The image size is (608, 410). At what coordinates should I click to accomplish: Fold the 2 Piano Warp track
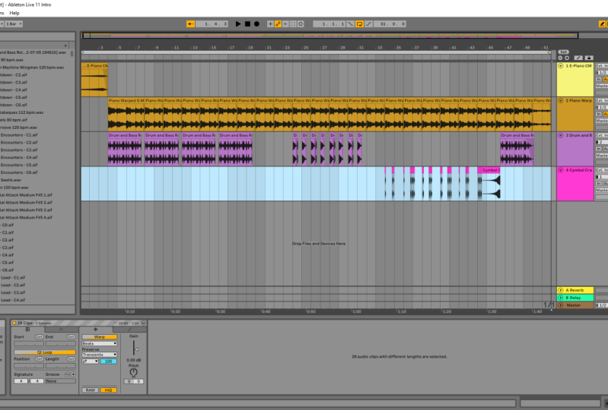[561, 100]
